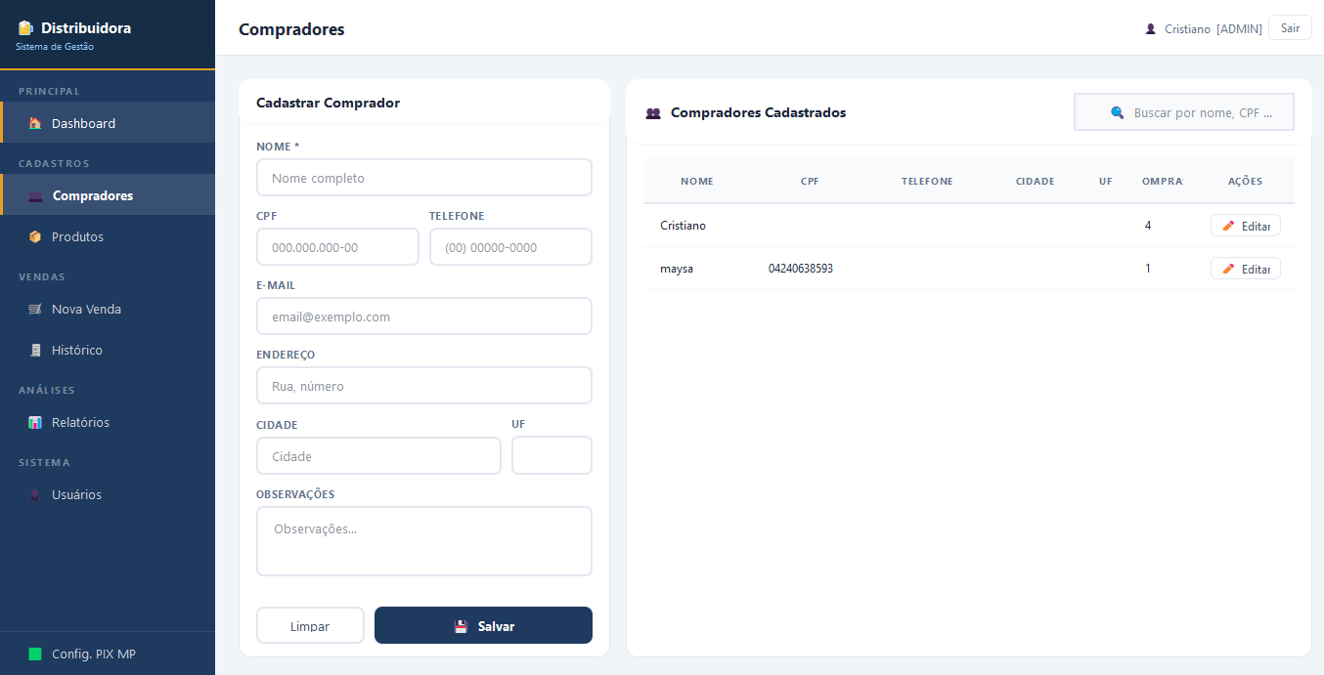Image resolution: width=1324 pixels, height=675 pixels.
Task: Click the Relatórios chart icon
Action: point(35,422)
